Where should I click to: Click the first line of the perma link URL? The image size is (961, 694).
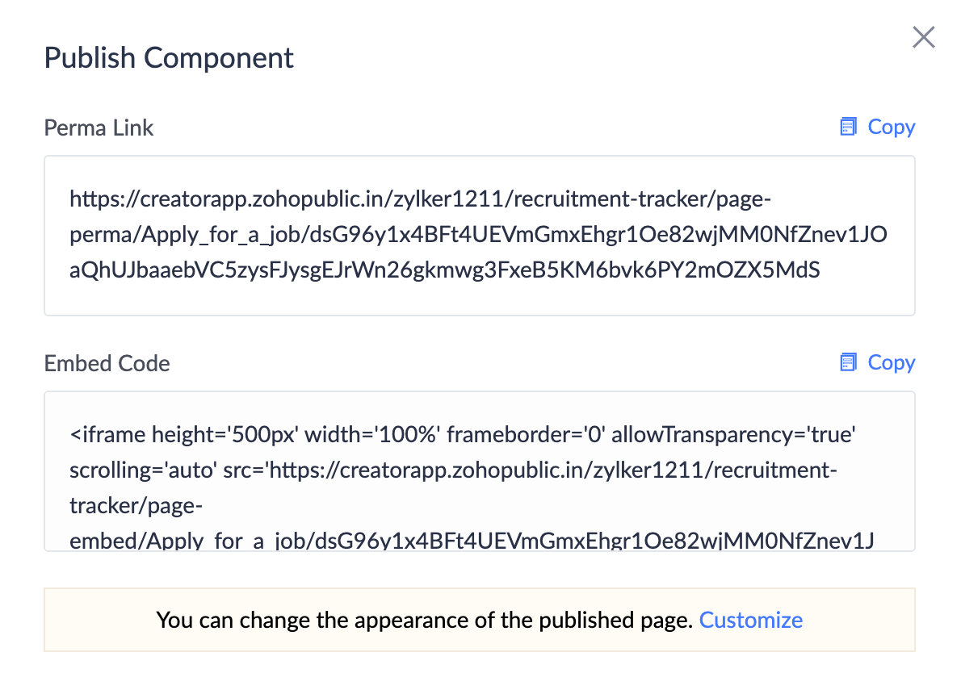point(422,199)
